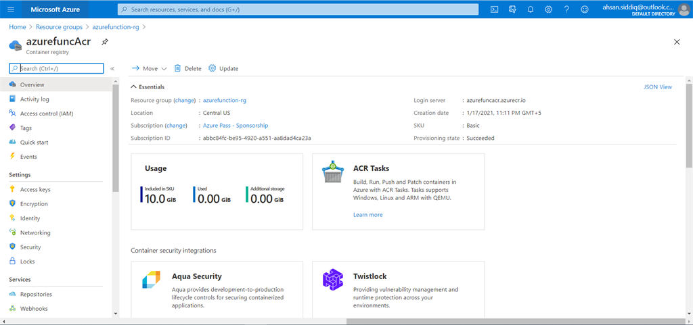Image resolution: width=693 pixels, height=325 pixels.
Task: Click the Locks padlock icon
Action: click(12, 261)
